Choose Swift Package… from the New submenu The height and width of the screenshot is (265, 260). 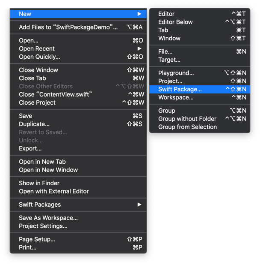tap(200, 89)
